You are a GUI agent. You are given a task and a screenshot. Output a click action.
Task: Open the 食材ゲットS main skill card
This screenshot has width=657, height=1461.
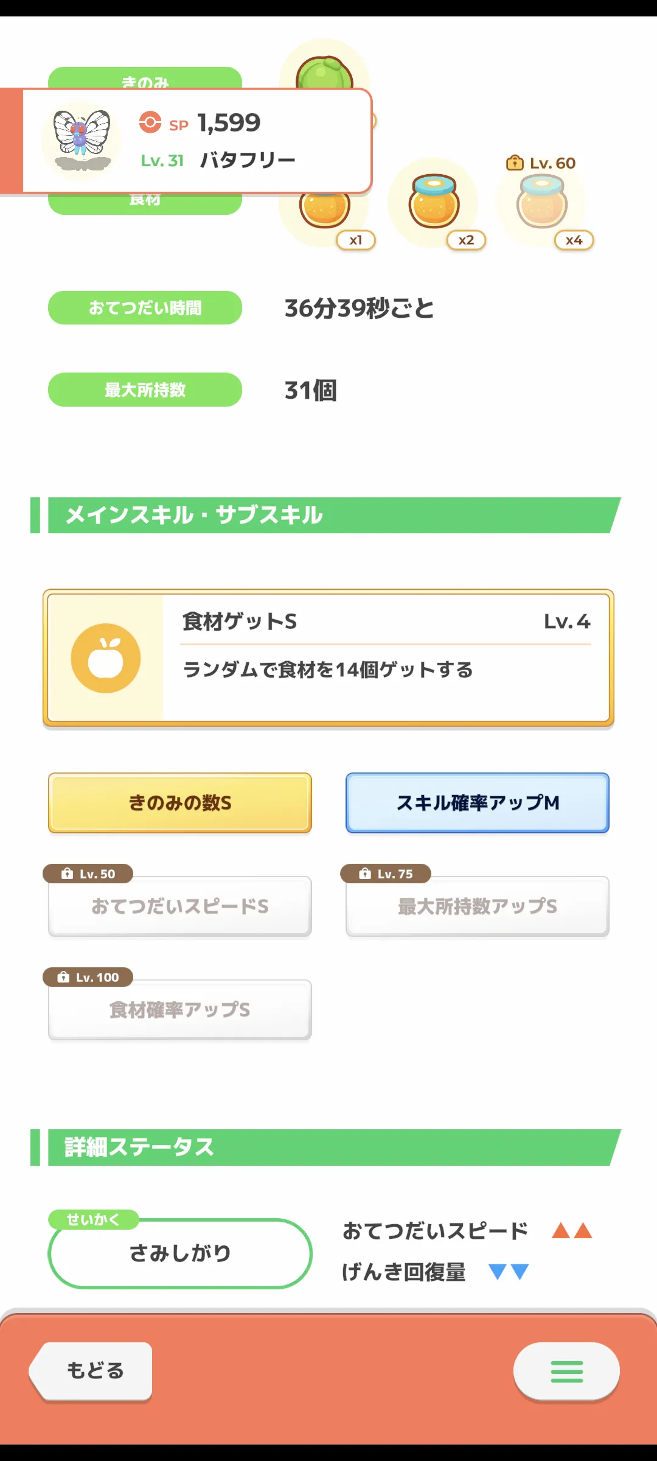coord(386,658)
